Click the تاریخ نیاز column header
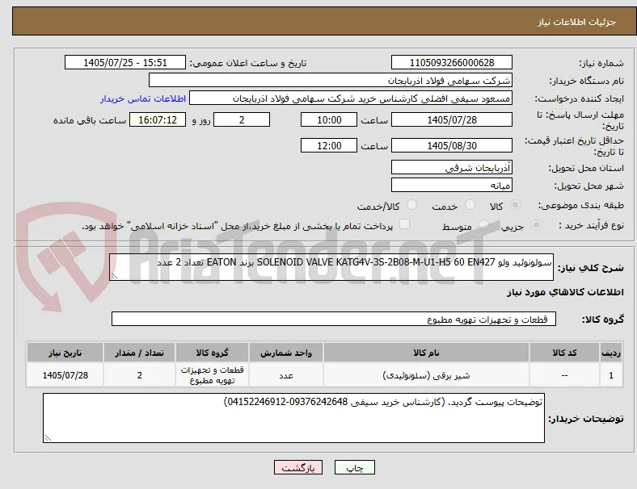Image resolution: width=637 pixels, height=489 pixels. 65,353
